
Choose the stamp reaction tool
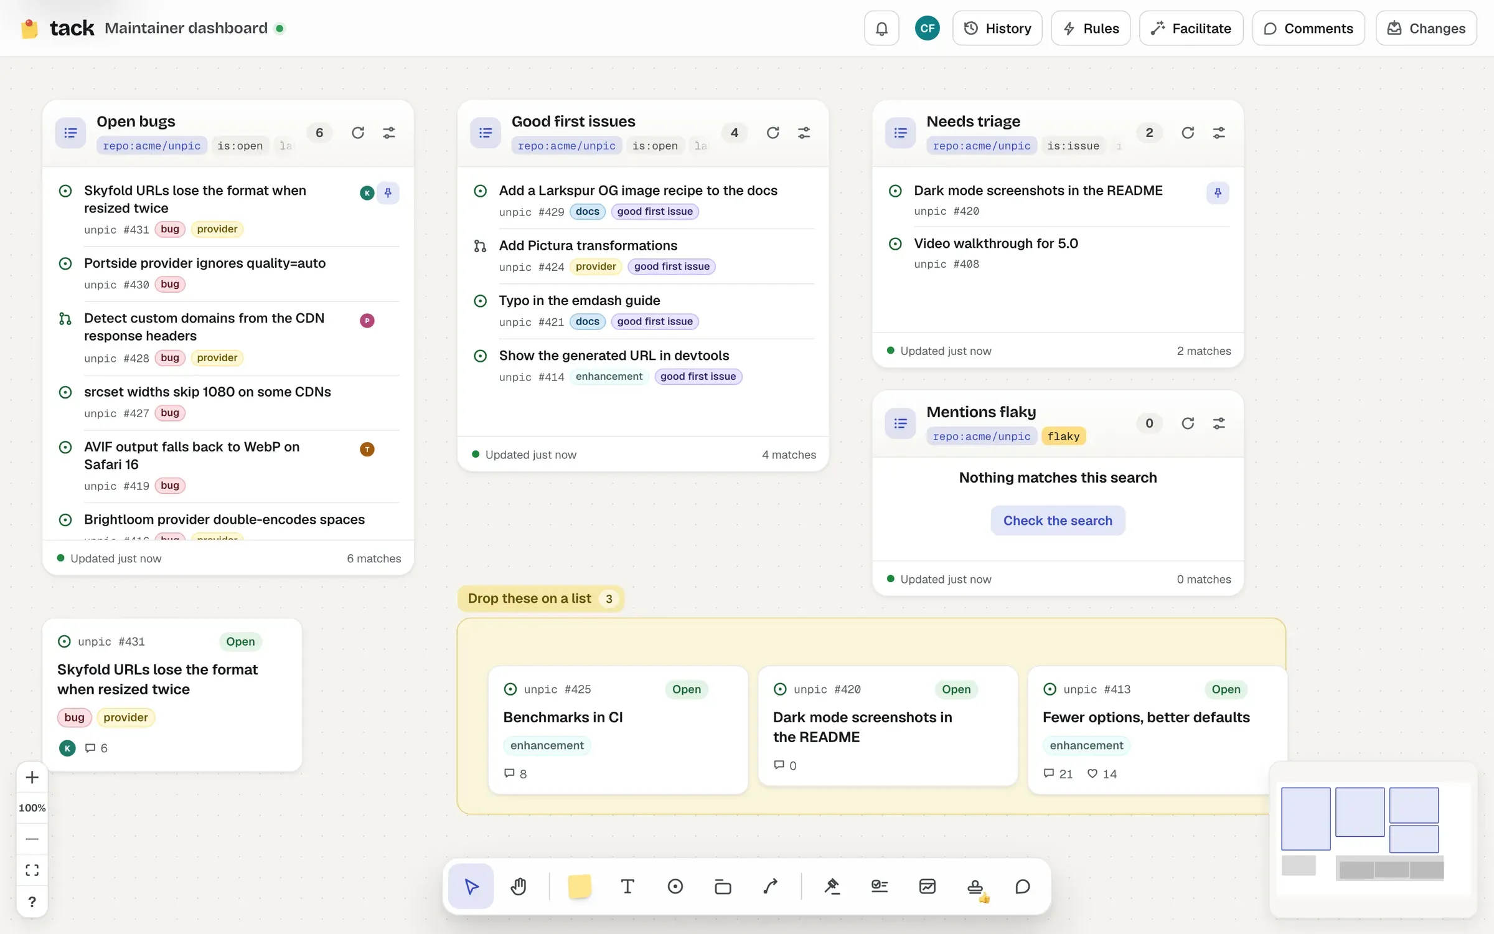tap(975, 886)
